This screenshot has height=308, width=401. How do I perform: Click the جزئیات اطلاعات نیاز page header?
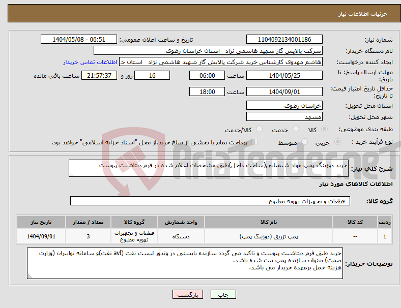(x=363, y=14)
